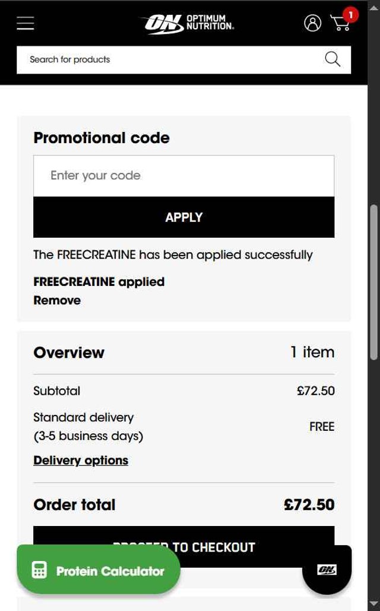
Task: Click the page vertical scrollbar
Action: tap(373, 282)
